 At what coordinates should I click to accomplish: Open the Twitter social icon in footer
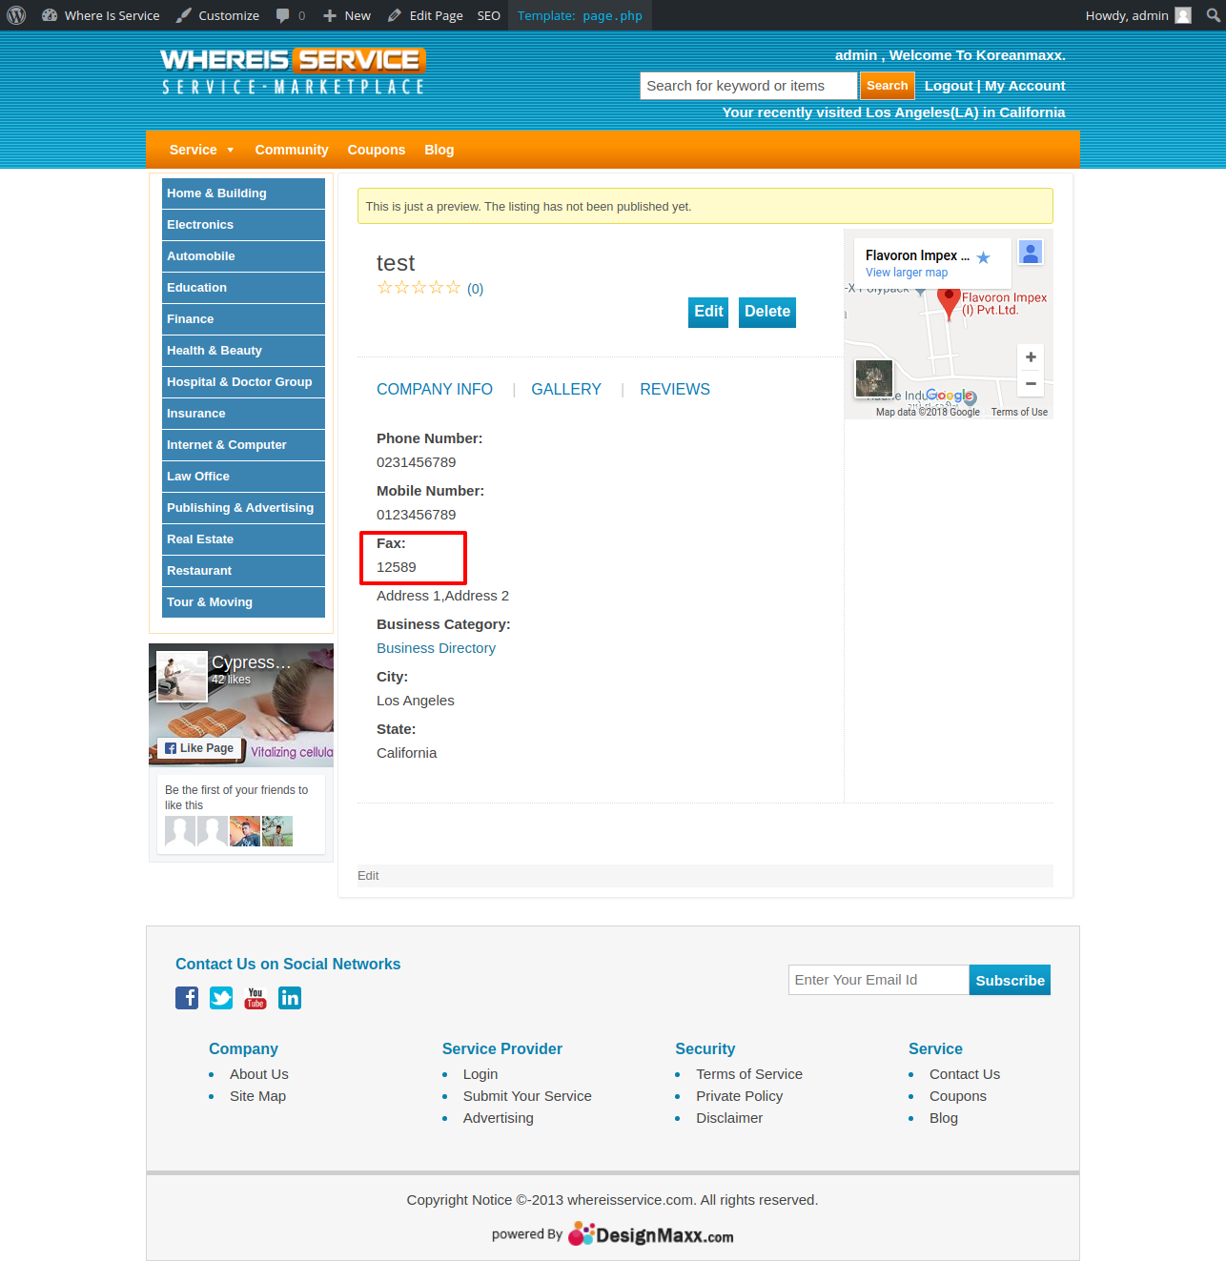point(221,998)
